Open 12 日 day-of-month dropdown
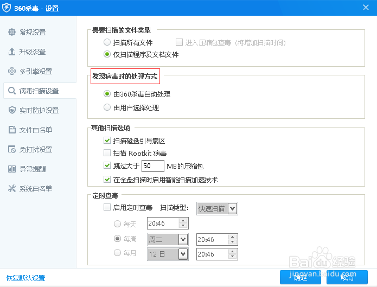This screenshot has width=377, height=287. coord(168,254)
